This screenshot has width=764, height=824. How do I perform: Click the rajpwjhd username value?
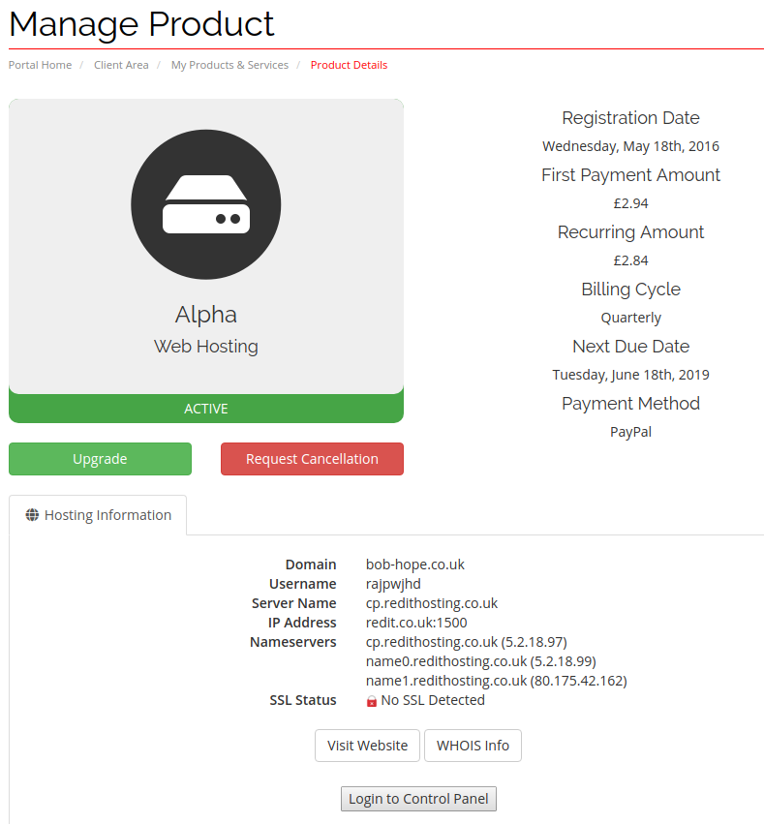(x=393, y=584)
